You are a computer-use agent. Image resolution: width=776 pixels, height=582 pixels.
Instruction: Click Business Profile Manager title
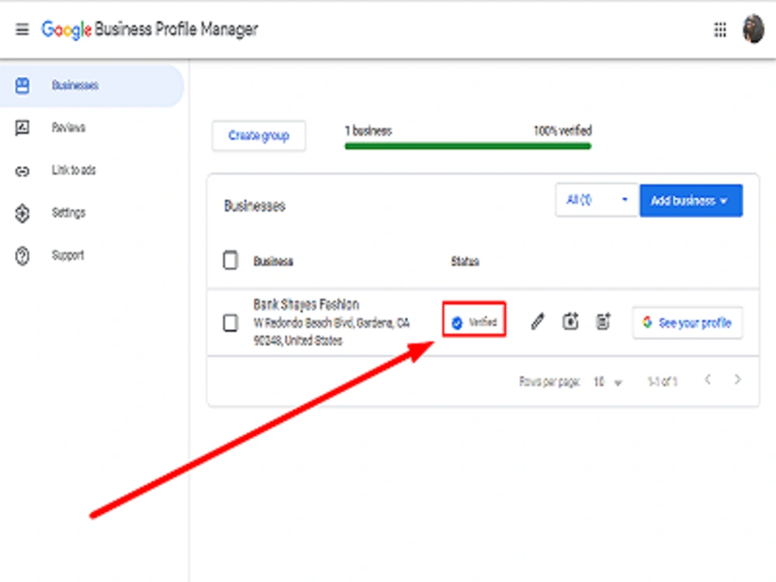pyautogui.click(x=176, y=29)
